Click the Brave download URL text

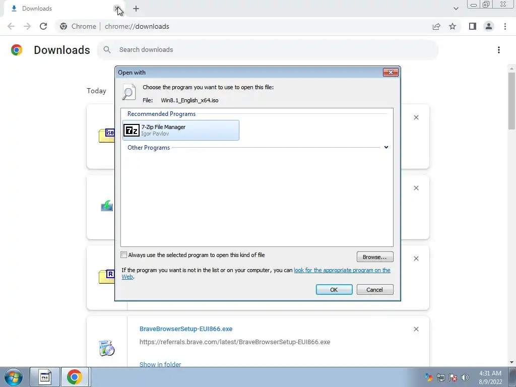click(x=235, y=342)
